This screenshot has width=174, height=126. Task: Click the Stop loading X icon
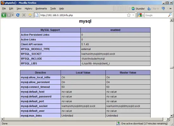24,15
